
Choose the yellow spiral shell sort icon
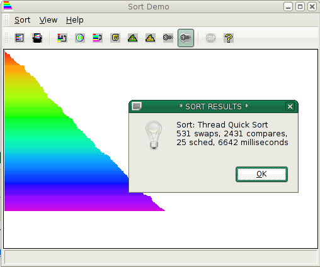(x=115, y=38)
